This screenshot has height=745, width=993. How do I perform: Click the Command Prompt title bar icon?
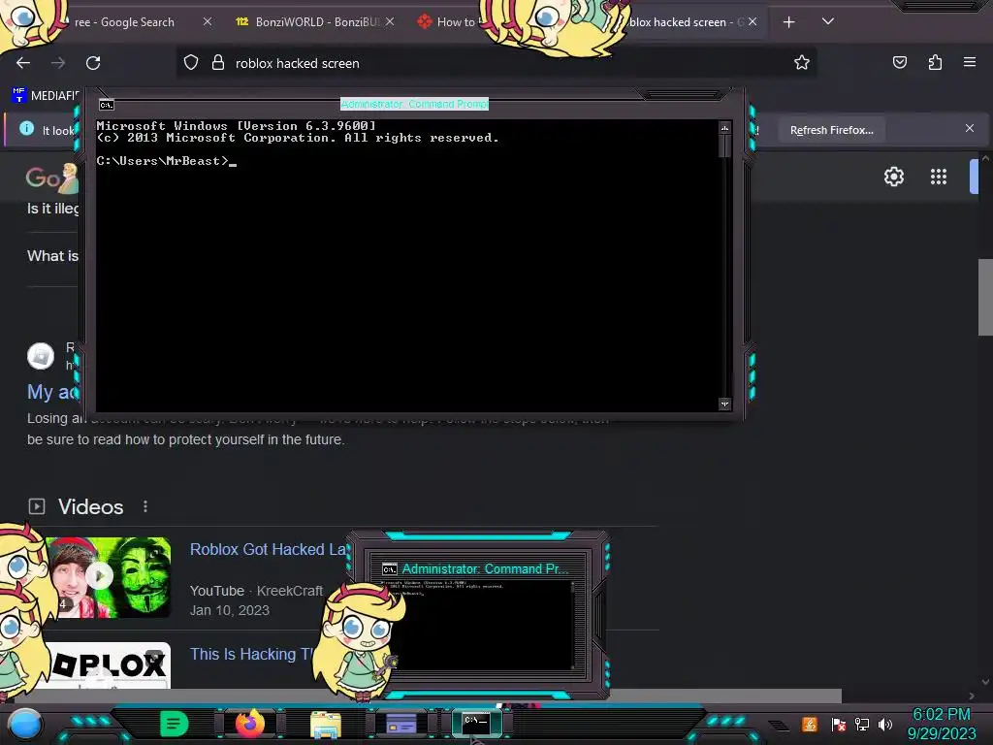click(x=107, y=105)
